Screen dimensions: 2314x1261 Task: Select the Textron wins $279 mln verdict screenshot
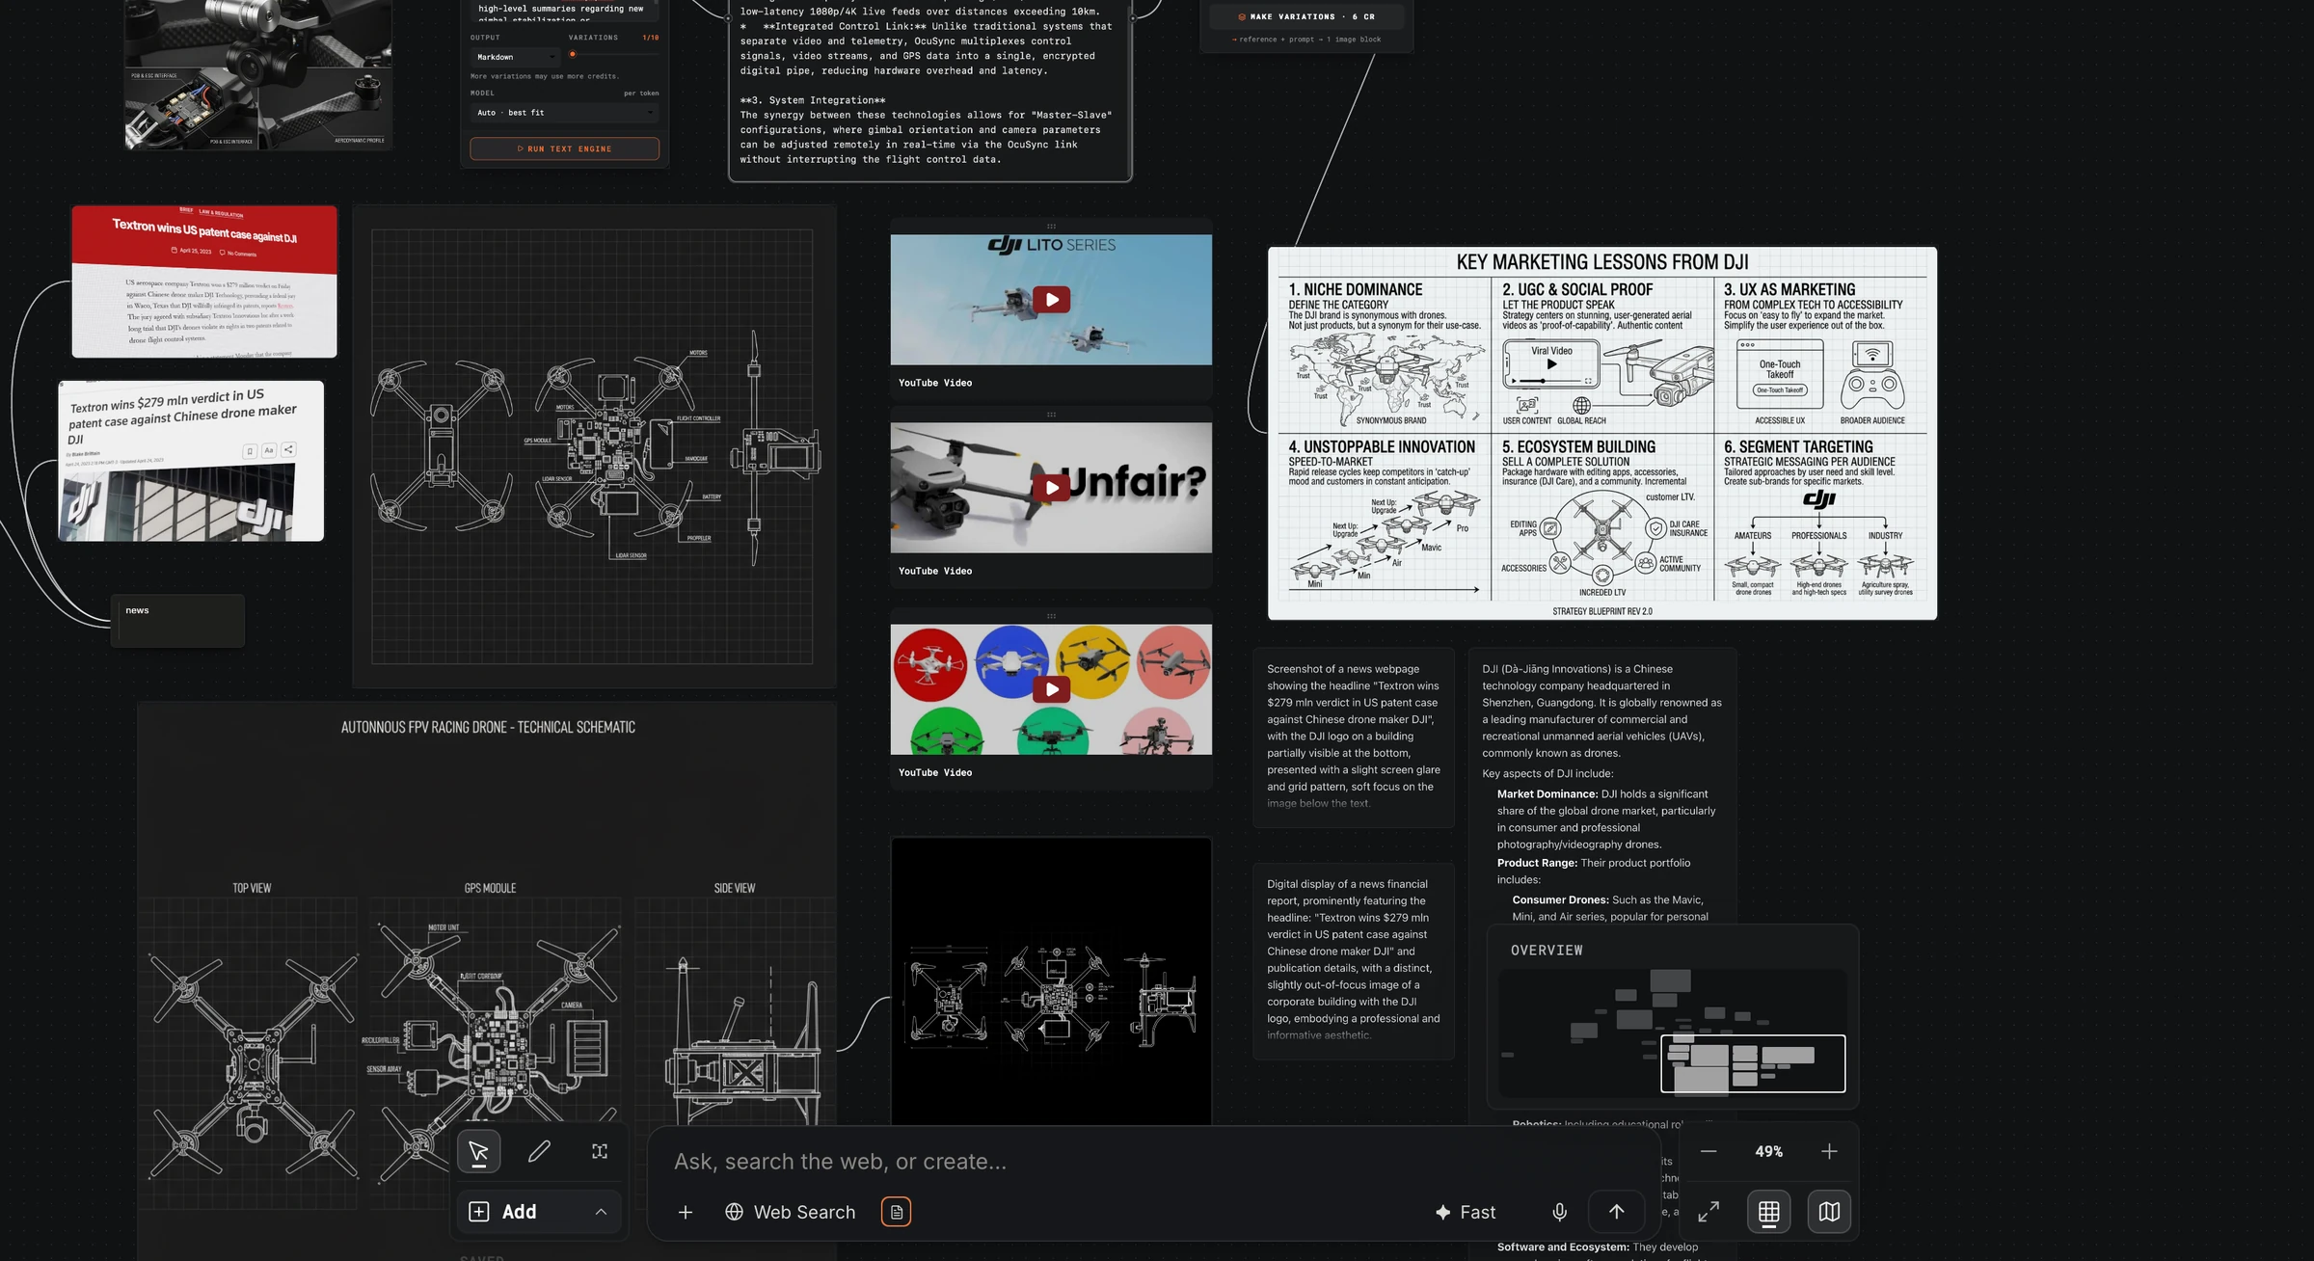tap(191, 461)
